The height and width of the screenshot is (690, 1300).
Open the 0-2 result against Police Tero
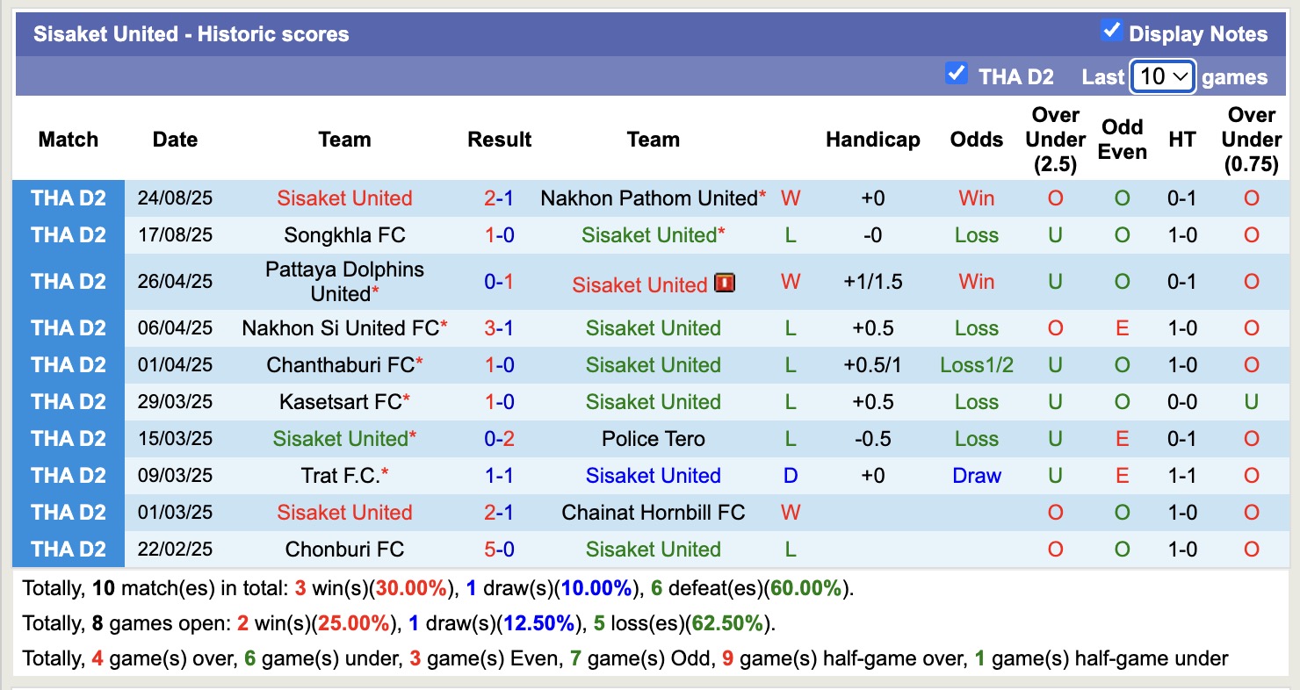click(x=499, y=439)
